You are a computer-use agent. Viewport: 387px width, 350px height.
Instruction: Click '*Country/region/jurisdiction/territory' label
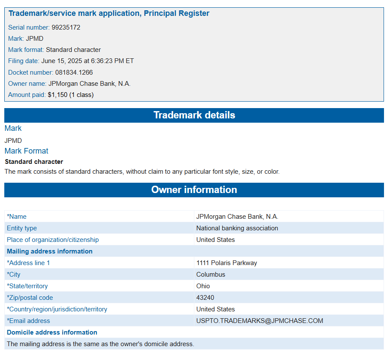[x=57, y=309]
